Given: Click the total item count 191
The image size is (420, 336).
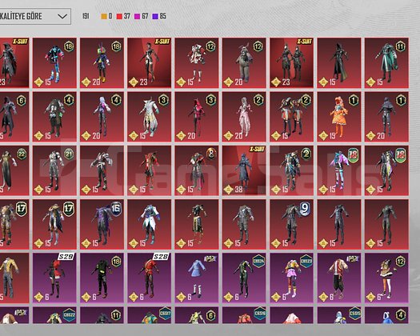Looking at the screenshot, I should tap(86, 16).
